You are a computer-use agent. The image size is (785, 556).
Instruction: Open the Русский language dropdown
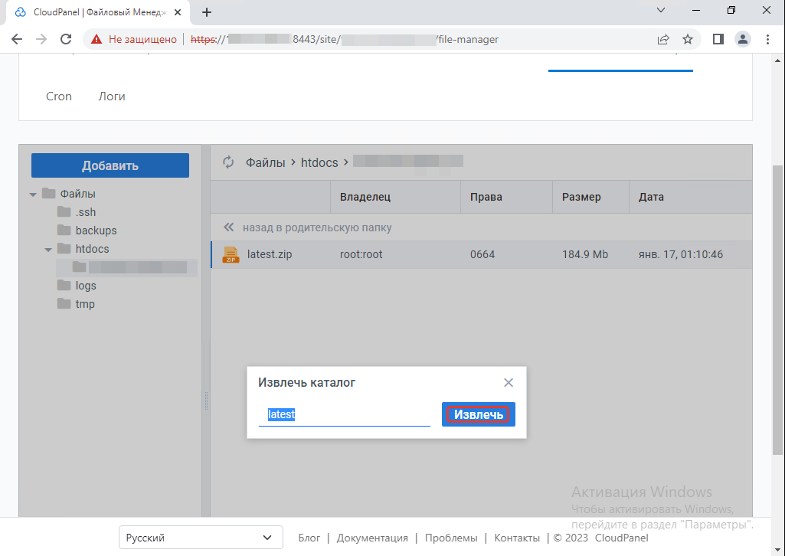[x=200, y=538]
